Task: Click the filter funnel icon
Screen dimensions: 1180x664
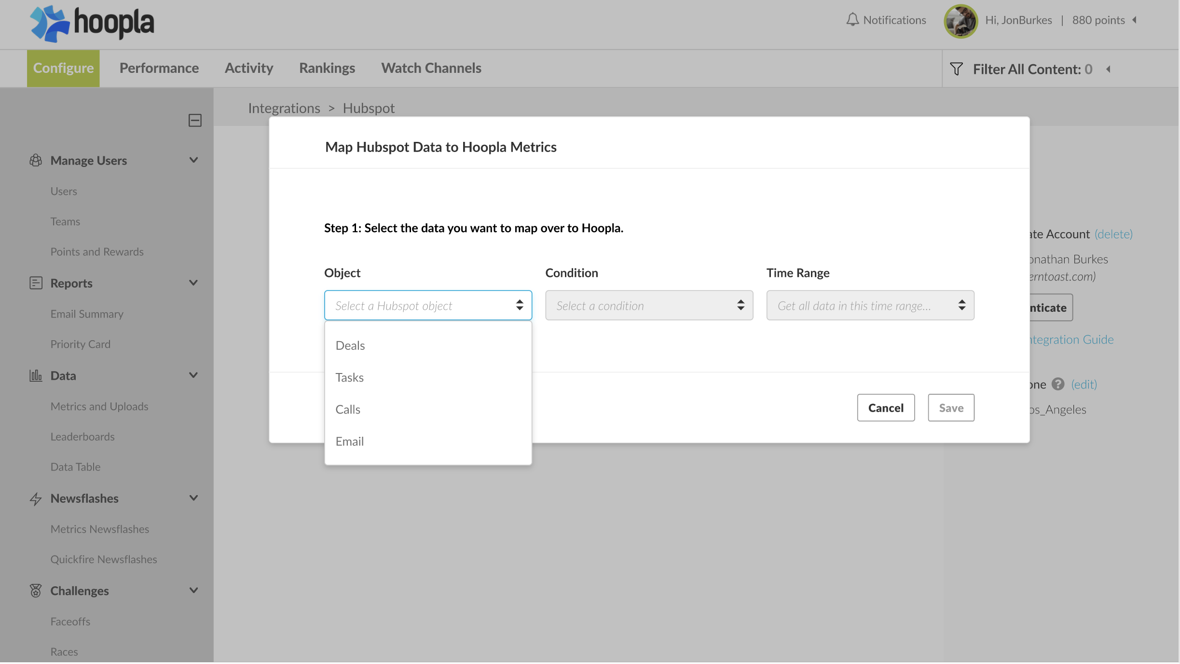Action: 956,69
